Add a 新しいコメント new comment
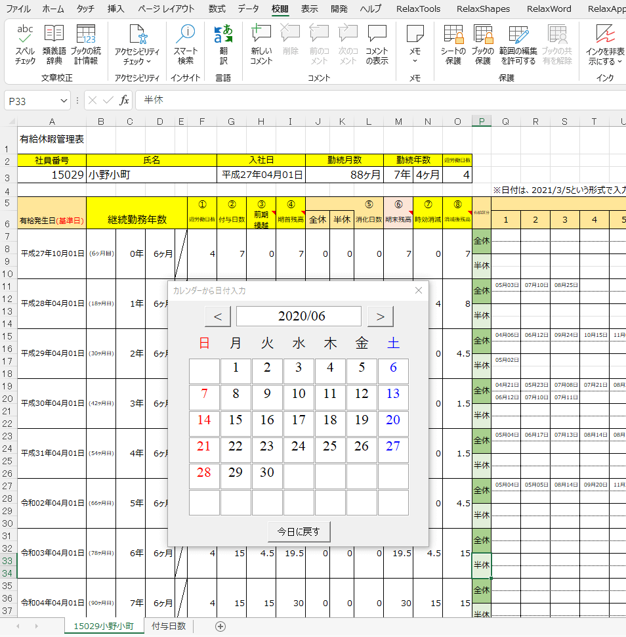The image size is (626, 637). coord(261,44)
